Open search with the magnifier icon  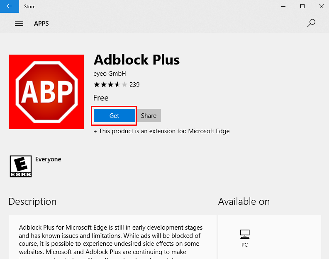(x=311, y=23)
